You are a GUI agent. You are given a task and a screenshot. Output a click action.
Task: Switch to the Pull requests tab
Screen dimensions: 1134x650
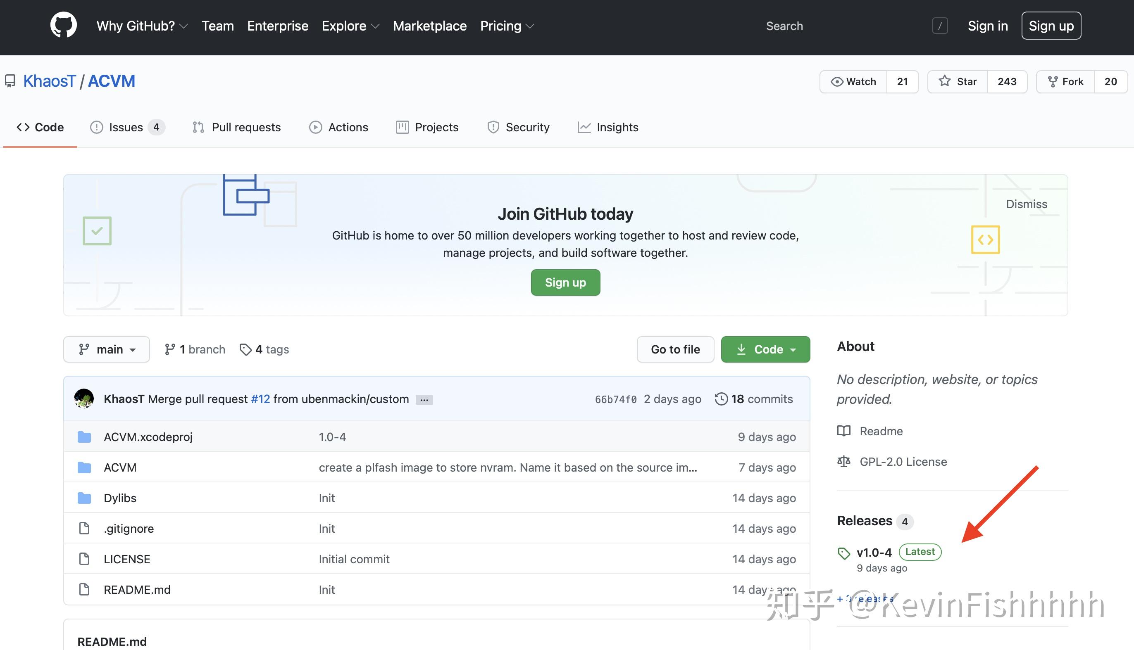point(236,127)
